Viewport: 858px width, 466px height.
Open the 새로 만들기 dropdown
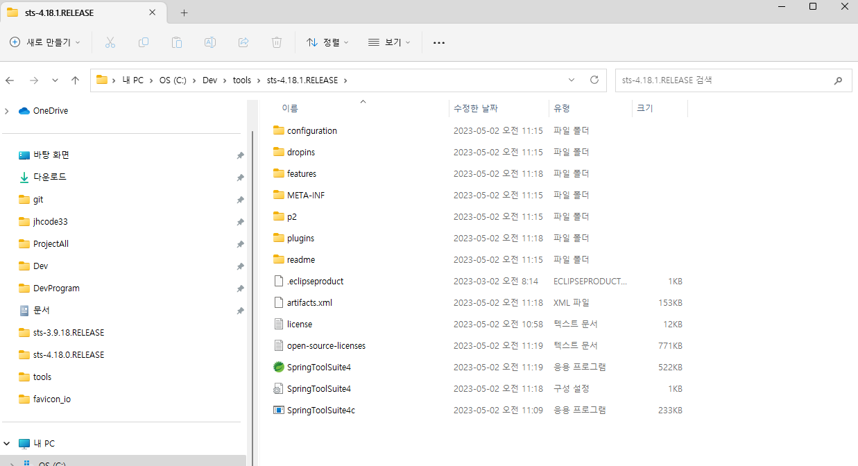[x=45, y=42]
